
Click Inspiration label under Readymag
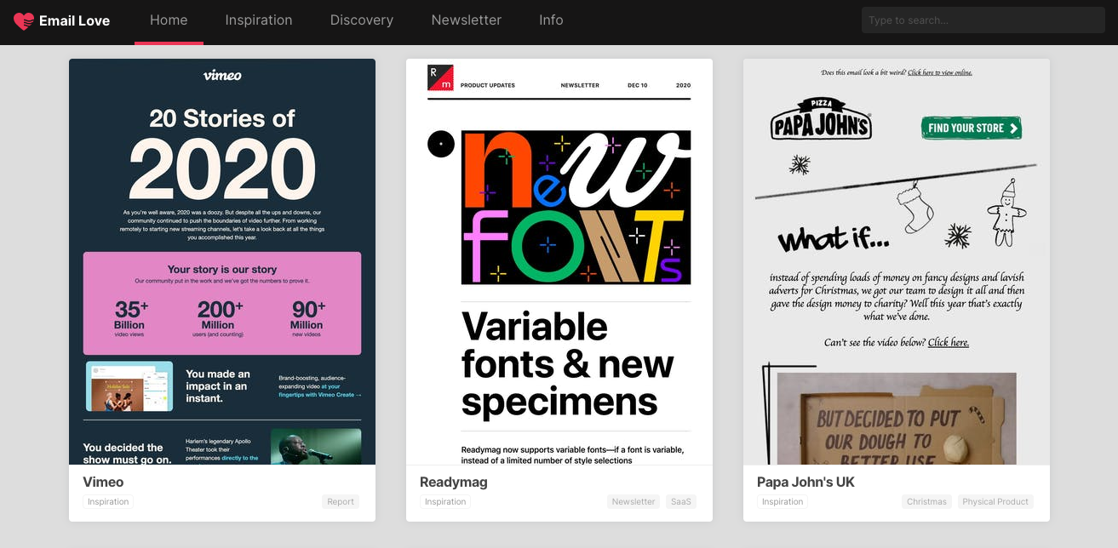(446, 502)
